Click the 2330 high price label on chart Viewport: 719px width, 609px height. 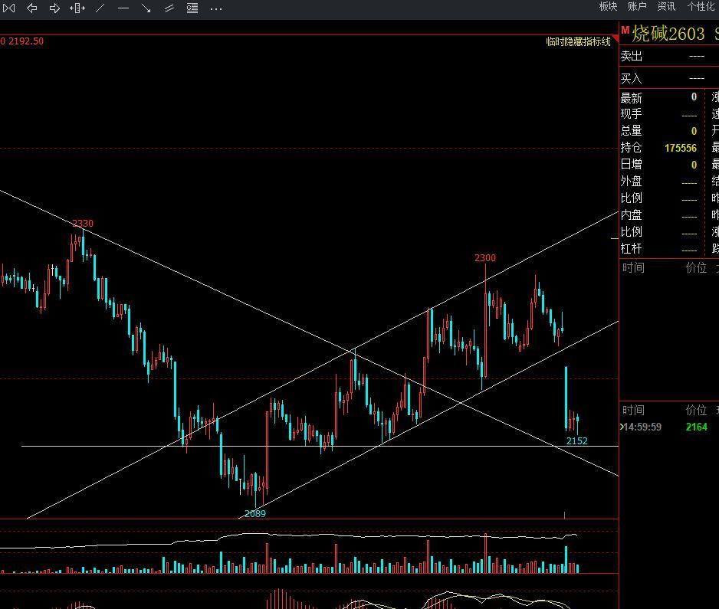point(83,224)
